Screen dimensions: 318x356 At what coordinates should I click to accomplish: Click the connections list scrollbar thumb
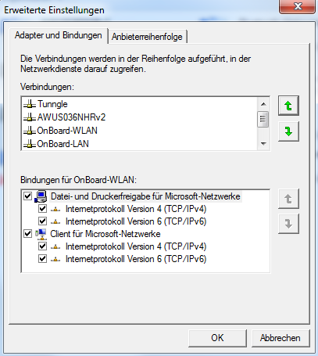click(x=263, y=119)
